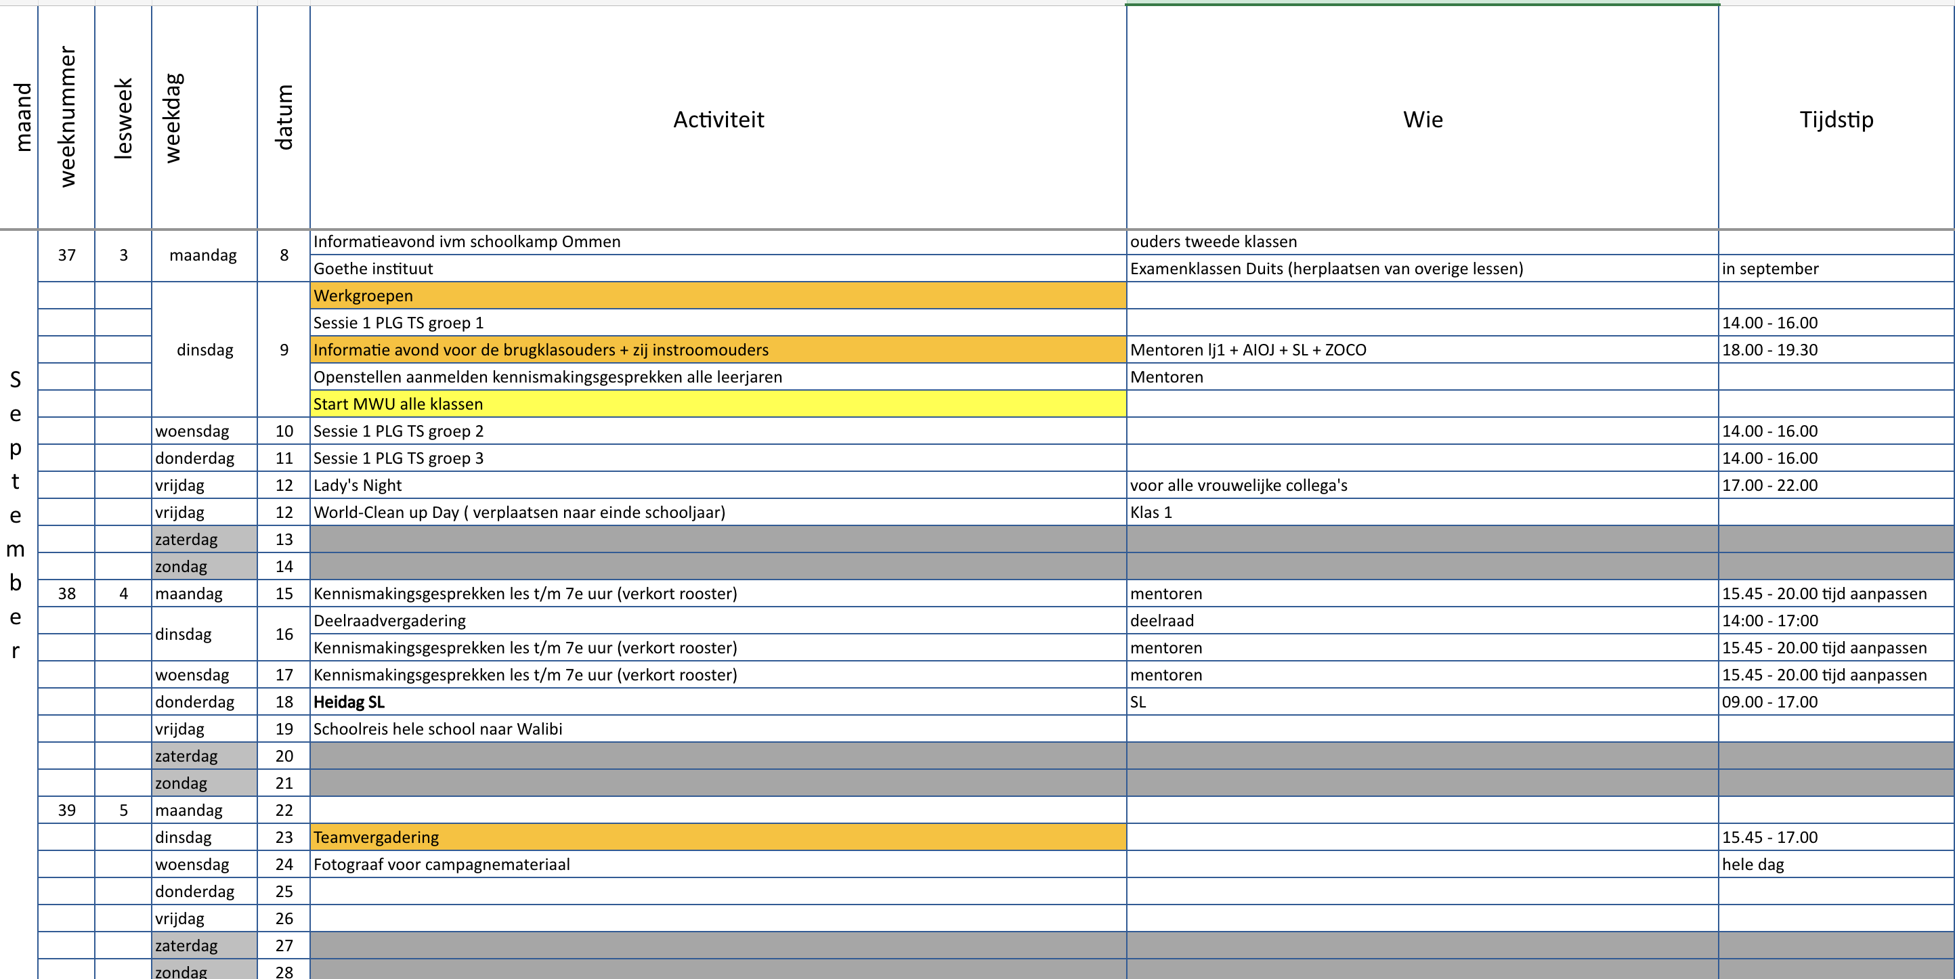Select the dinsdag 9 merged weekday cell
The image size is (1955, 979).
pos(204,350)
